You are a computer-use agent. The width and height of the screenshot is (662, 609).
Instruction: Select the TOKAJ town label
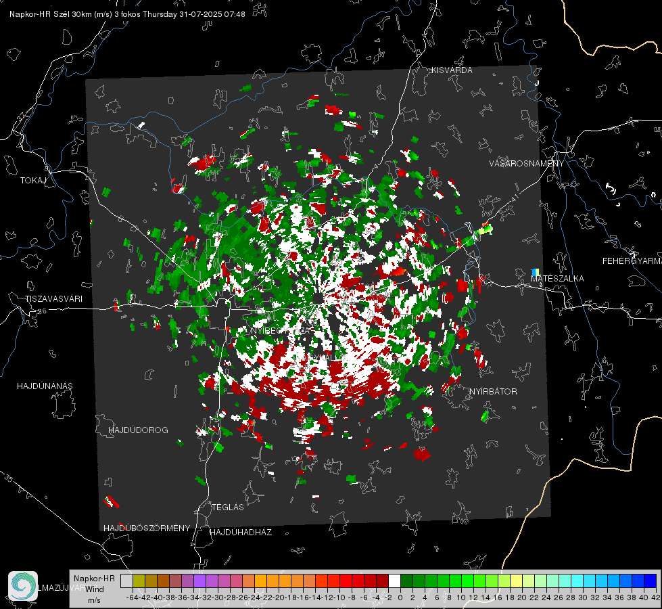(33, 181)
